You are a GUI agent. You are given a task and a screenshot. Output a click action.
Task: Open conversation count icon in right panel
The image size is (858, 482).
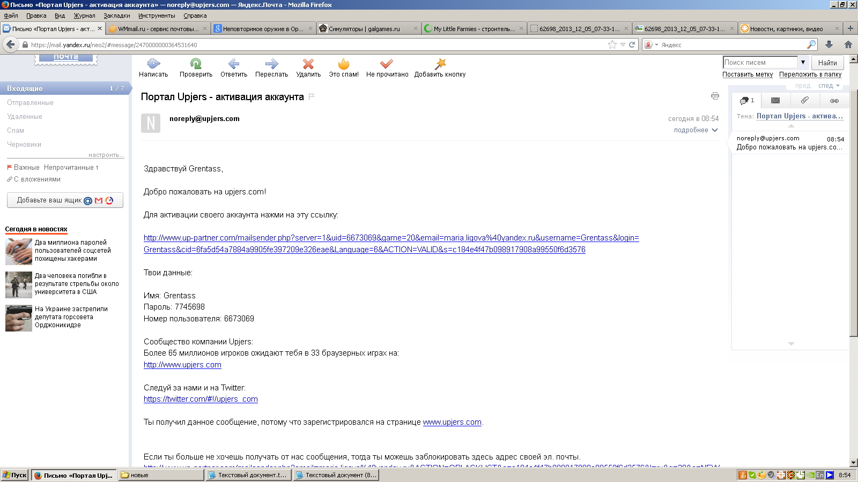pyautogui.click(x=747, y=100)
